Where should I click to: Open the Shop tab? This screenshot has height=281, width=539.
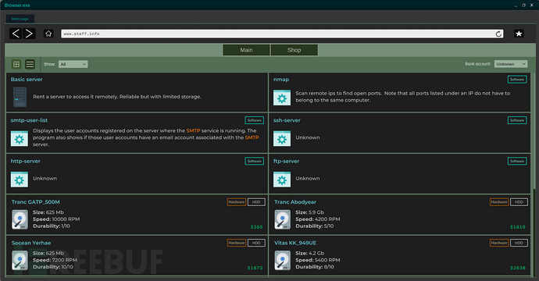coord(294,50)
